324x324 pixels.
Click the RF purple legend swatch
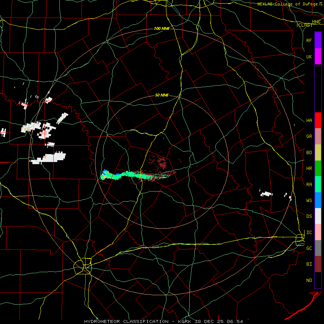[318, 40]
